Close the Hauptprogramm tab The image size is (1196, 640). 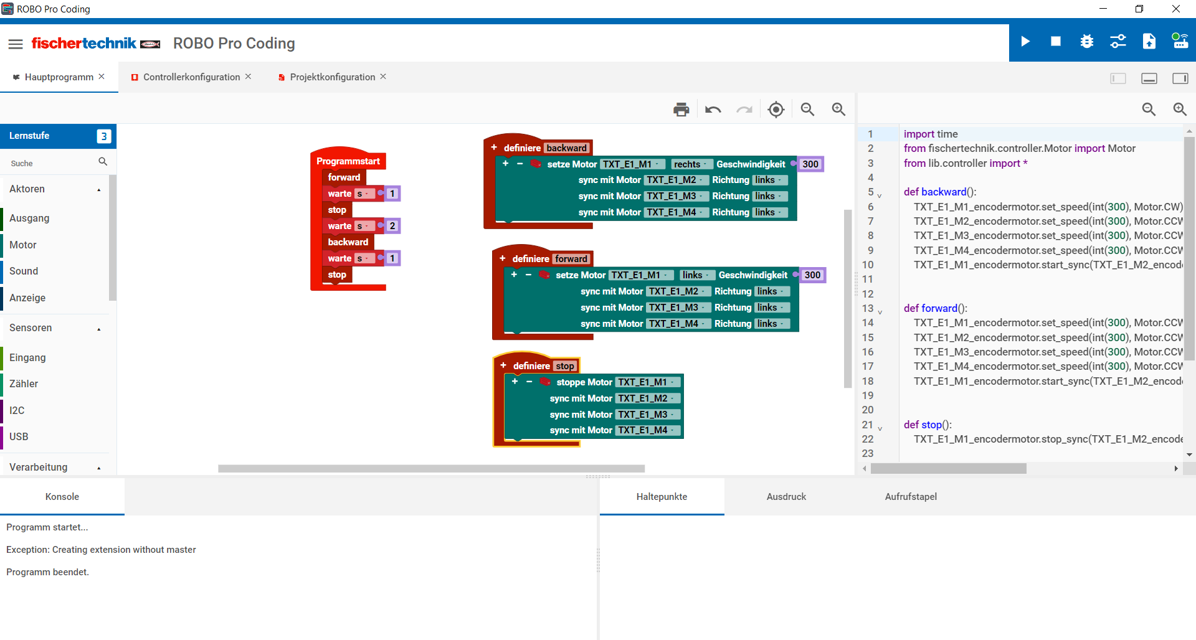click(102, 77)
